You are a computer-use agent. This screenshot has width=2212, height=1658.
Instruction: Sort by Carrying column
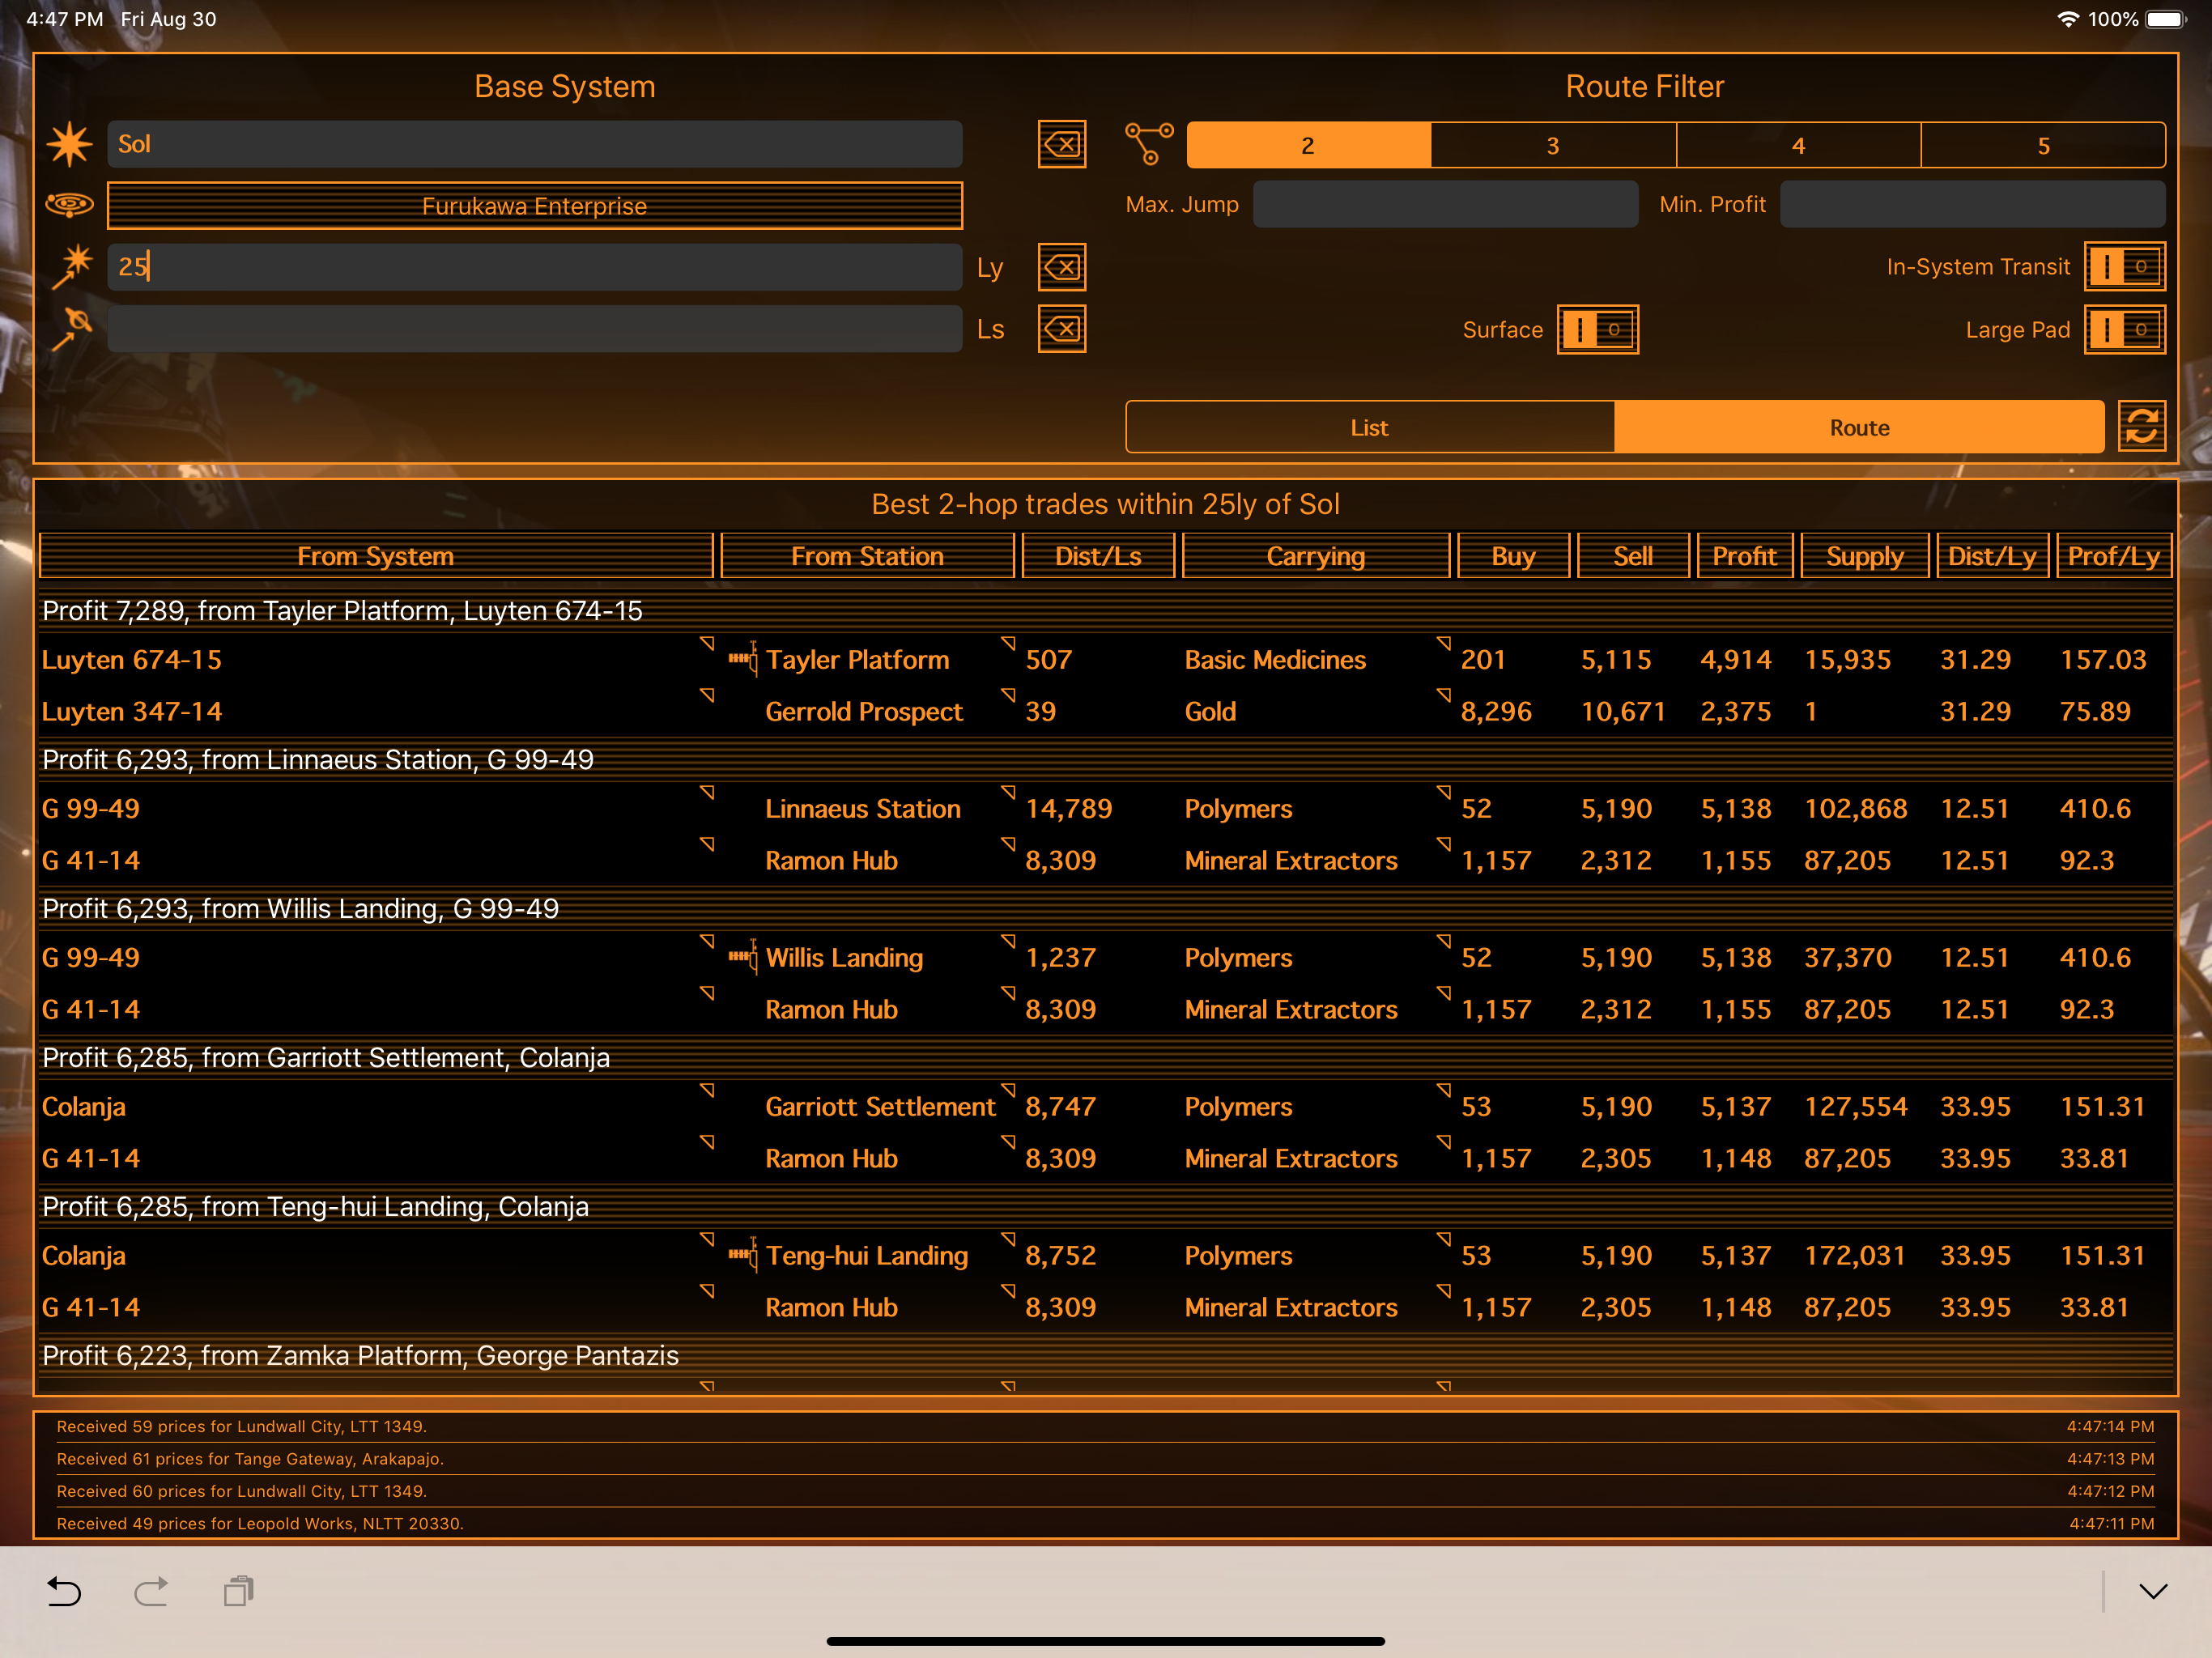pos(1316,556)
